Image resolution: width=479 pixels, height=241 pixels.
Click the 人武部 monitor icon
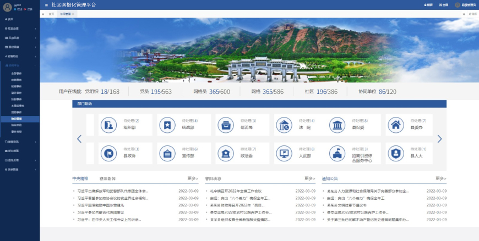tap(284, 153)
